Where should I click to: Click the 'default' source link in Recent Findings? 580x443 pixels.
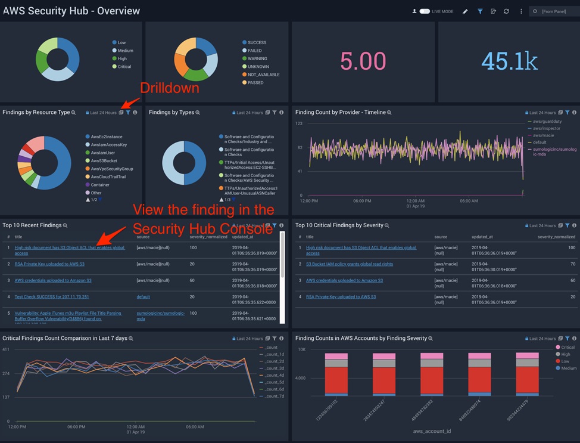tap(143, 297)
